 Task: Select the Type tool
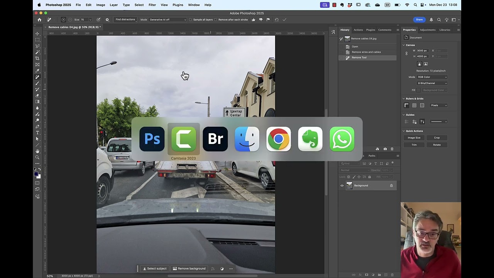37,133
